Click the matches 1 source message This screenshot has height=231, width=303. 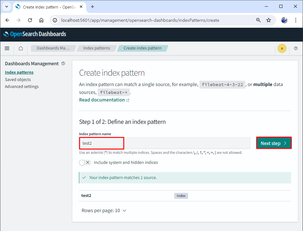185,178
